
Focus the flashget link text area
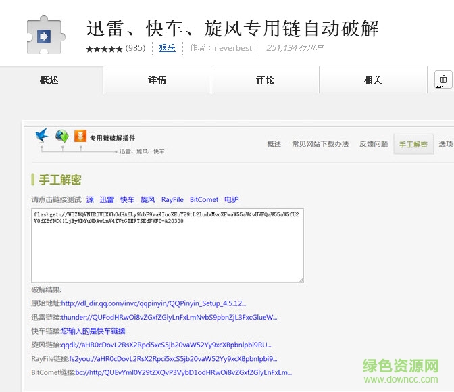(x=168, y=245)
